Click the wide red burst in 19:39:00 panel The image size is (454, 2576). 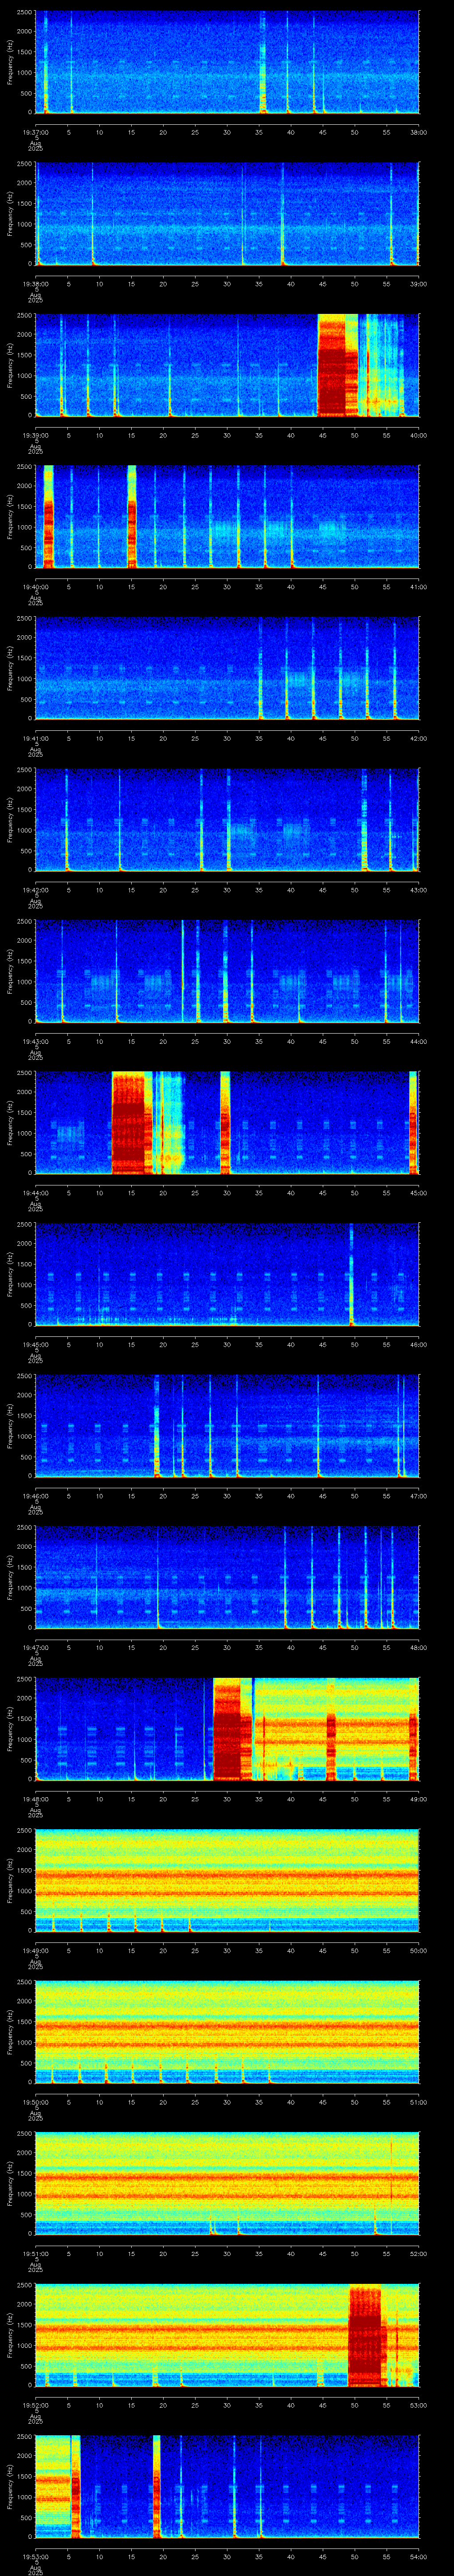(x=337, y=365)
